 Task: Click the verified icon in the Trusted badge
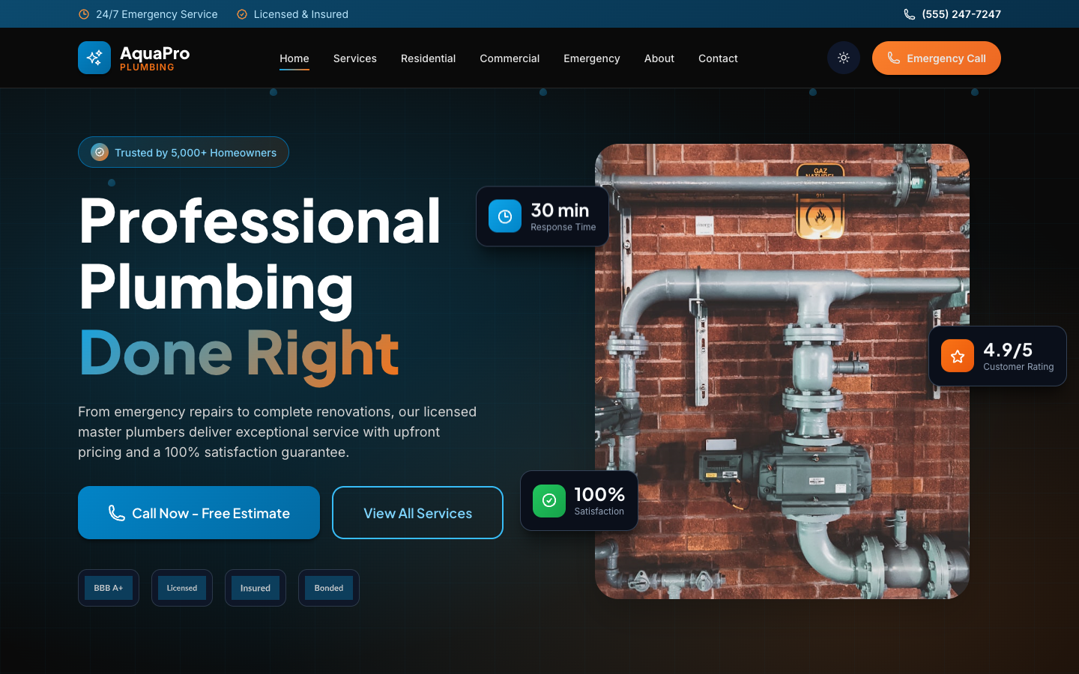(99, 152)
